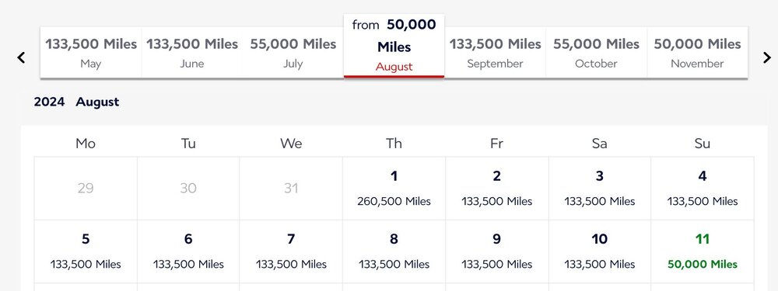
Task: Select the May 133,500 Miles tab
Action: [91, 53]
